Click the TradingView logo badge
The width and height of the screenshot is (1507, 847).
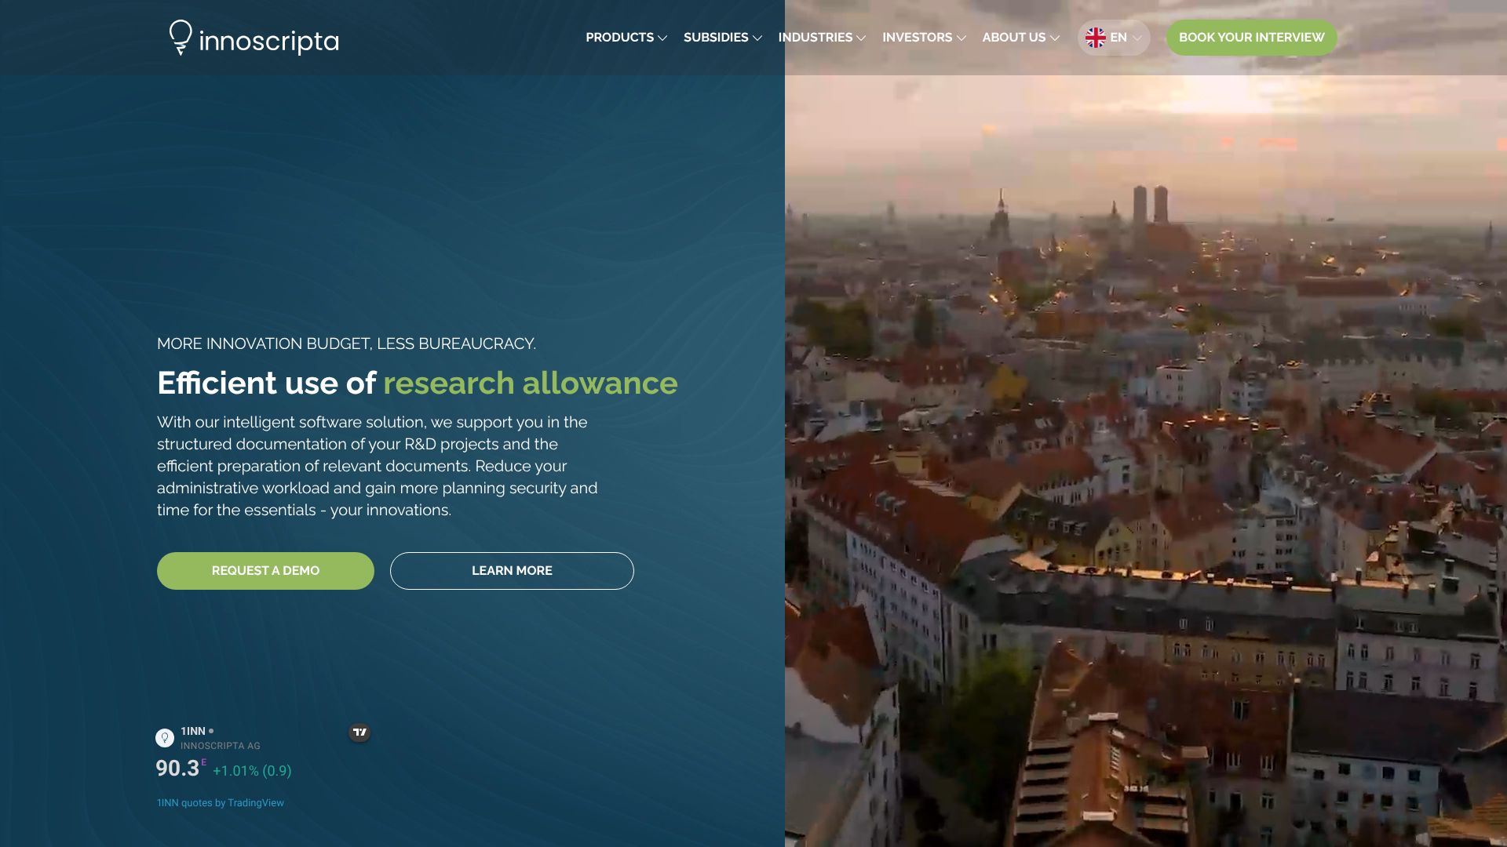(x=359, y=732)
